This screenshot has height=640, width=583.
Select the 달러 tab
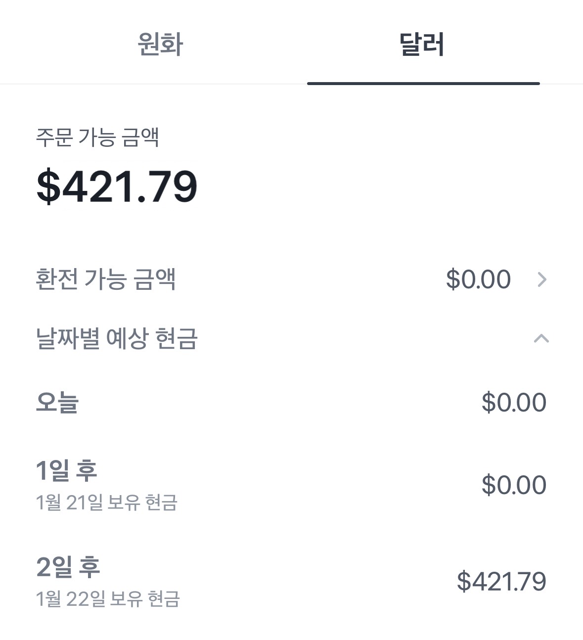(x=422, y=44)
